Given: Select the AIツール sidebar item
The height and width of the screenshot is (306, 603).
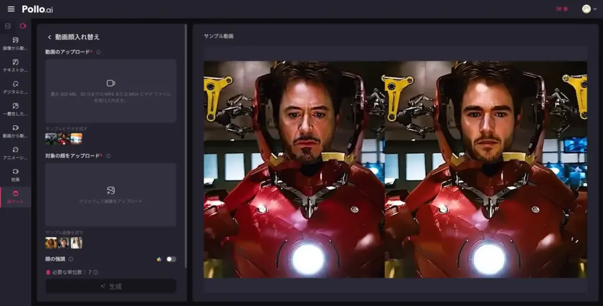Looking at the screenshot, I should coord(15,197).
